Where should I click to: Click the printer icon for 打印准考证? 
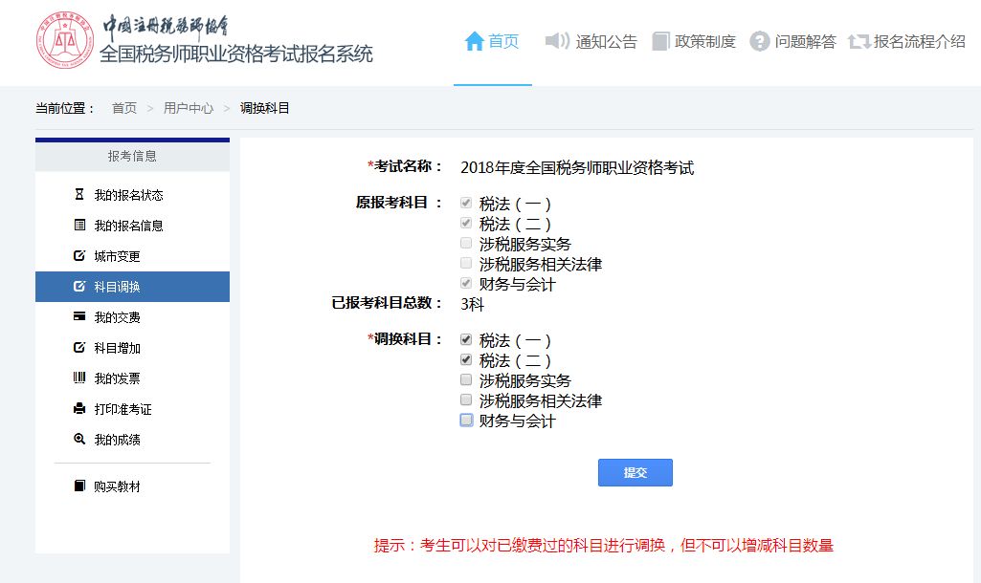click(79, 409)
